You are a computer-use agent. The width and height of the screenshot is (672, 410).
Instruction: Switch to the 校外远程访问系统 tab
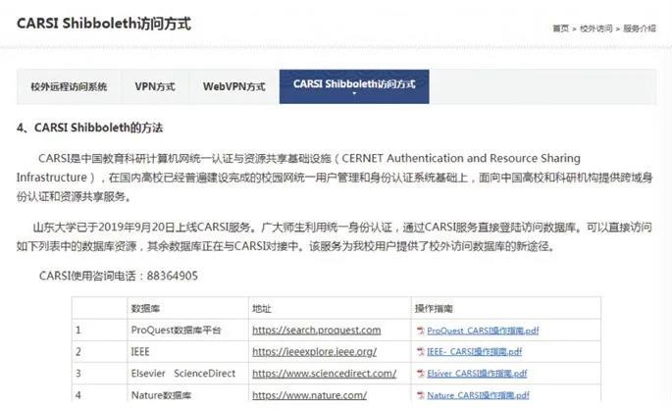pos(69,86)
